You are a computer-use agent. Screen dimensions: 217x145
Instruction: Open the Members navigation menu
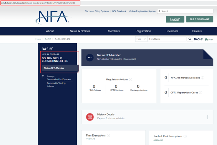click(x=114, y=31)
